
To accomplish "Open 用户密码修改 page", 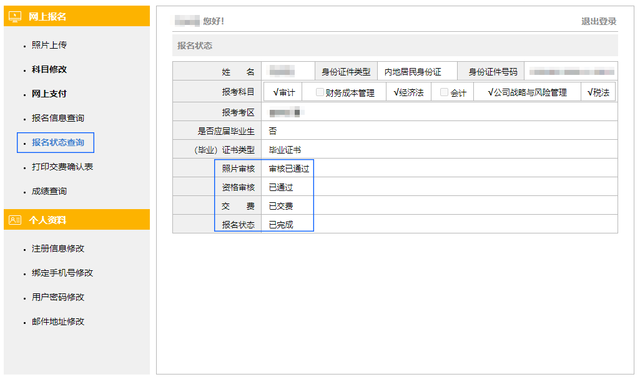I will pyautogui.click(x=58, y=297).
